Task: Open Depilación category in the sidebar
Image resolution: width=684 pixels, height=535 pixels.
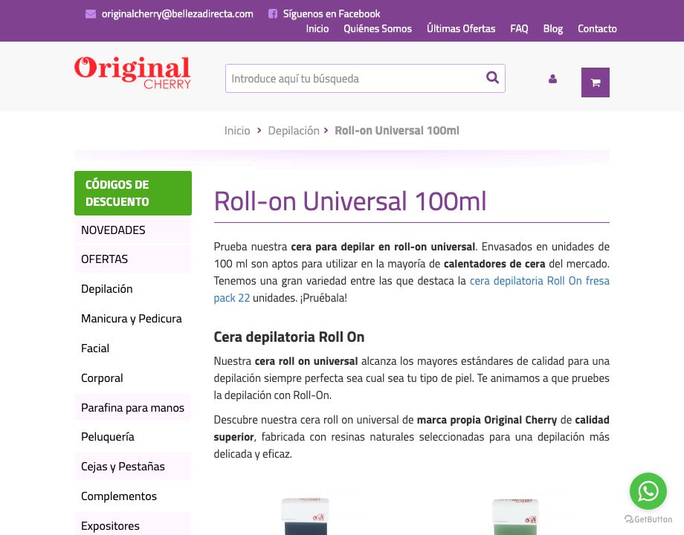Action: (133, 288)
